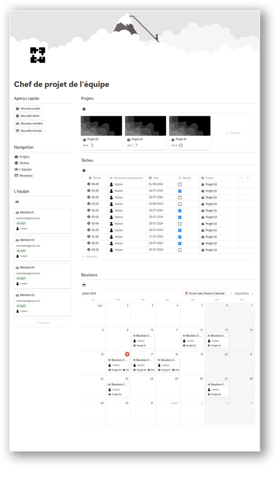Click + Nouveau card in Projets gallery
Screen dimensions: 277x477
[x=234, y=133]
